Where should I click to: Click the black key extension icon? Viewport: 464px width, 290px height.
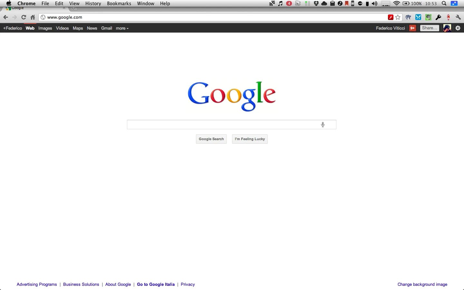[x=438, y=17]
